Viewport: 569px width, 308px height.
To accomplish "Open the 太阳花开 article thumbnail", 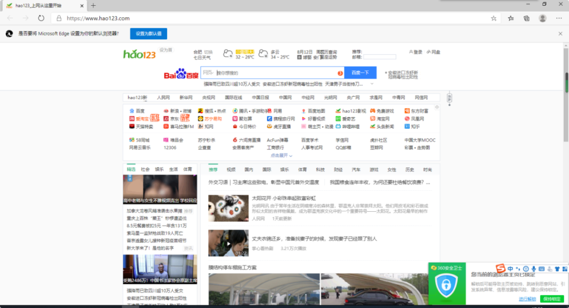I will click(228, 208).
